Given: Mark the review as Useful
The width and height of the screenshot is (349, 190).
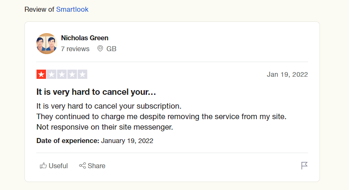Looking at the screenshot, I should 58,166.
